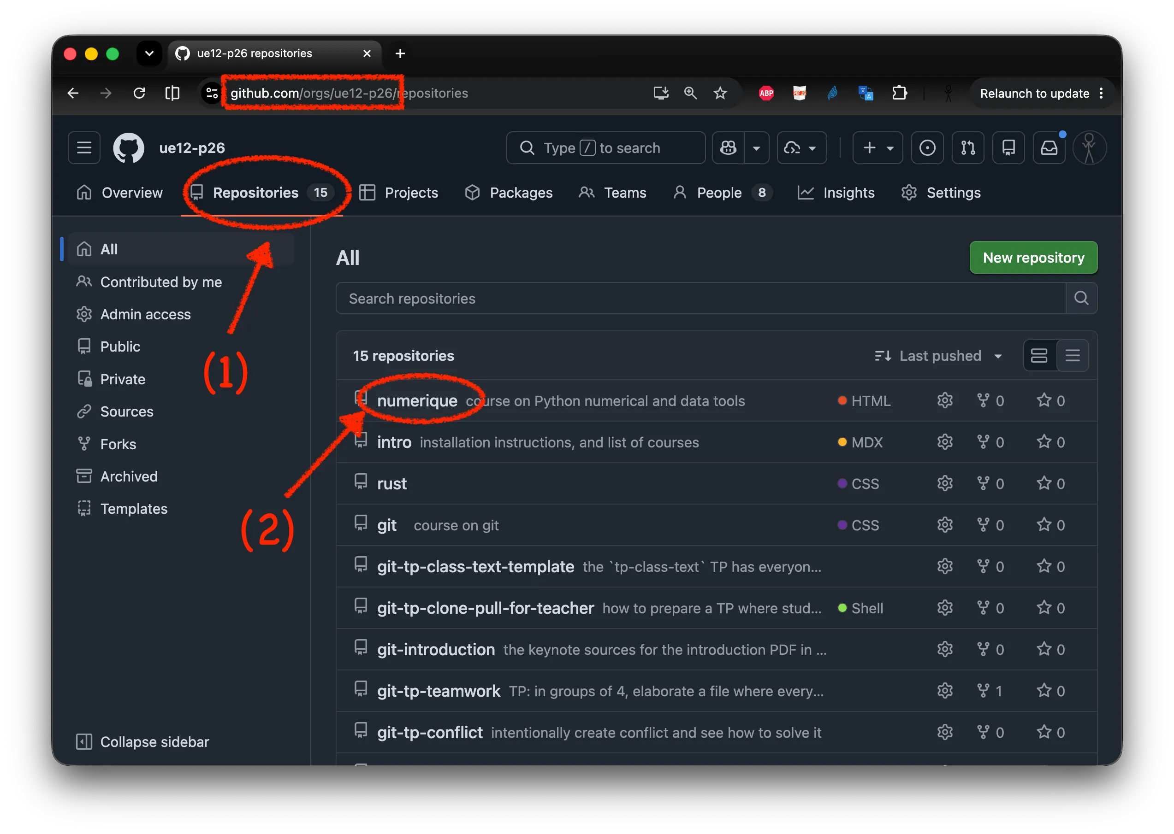
Task: Open the Create new plus dropdown
Action: pos(878,148)
